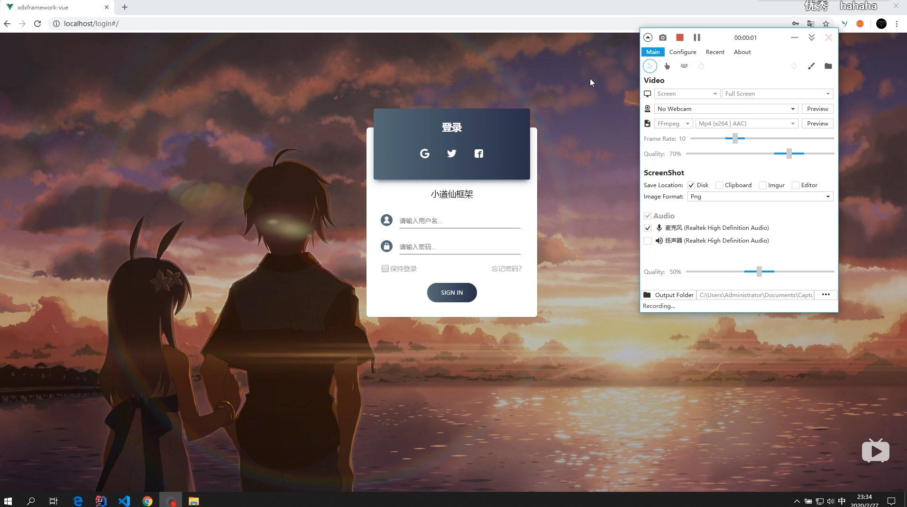Take a screenshot with Captura's camera icon

tap(663, 37)
